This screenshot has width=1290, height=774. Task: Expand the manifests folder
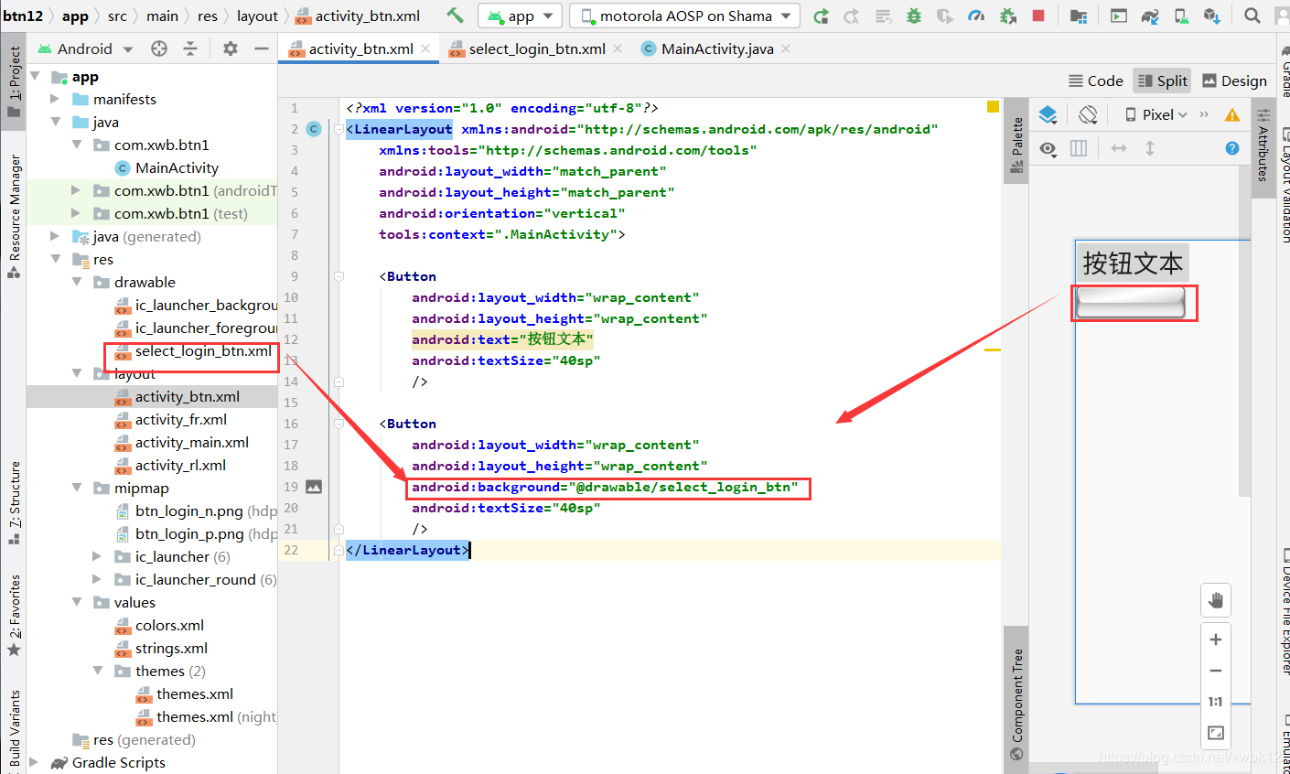56,99
